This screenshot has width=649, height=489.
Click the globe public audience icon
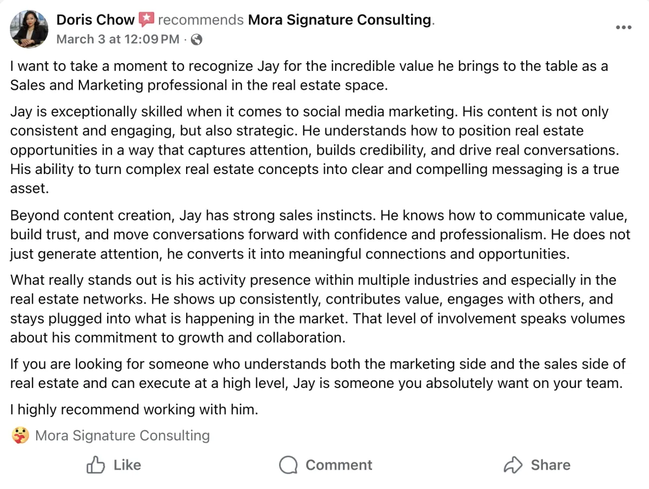tap(197, 39)
